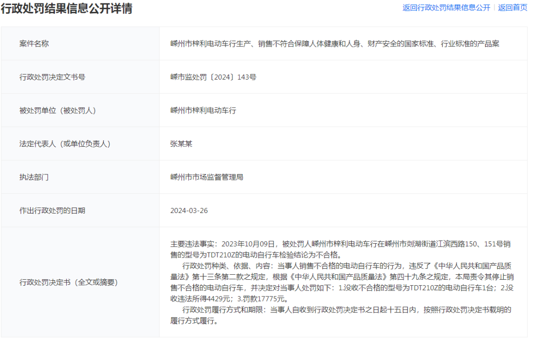
Task: Click the case name text about 嵊州市梓利电动车行
Action: pos(335,43)
